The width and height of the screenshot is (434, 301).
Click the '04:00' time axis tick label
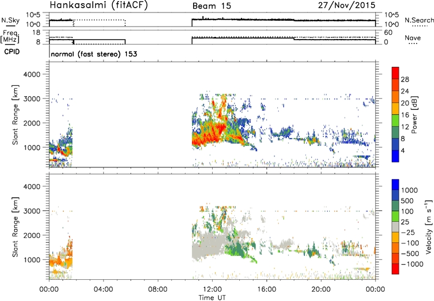coord(104,290)
